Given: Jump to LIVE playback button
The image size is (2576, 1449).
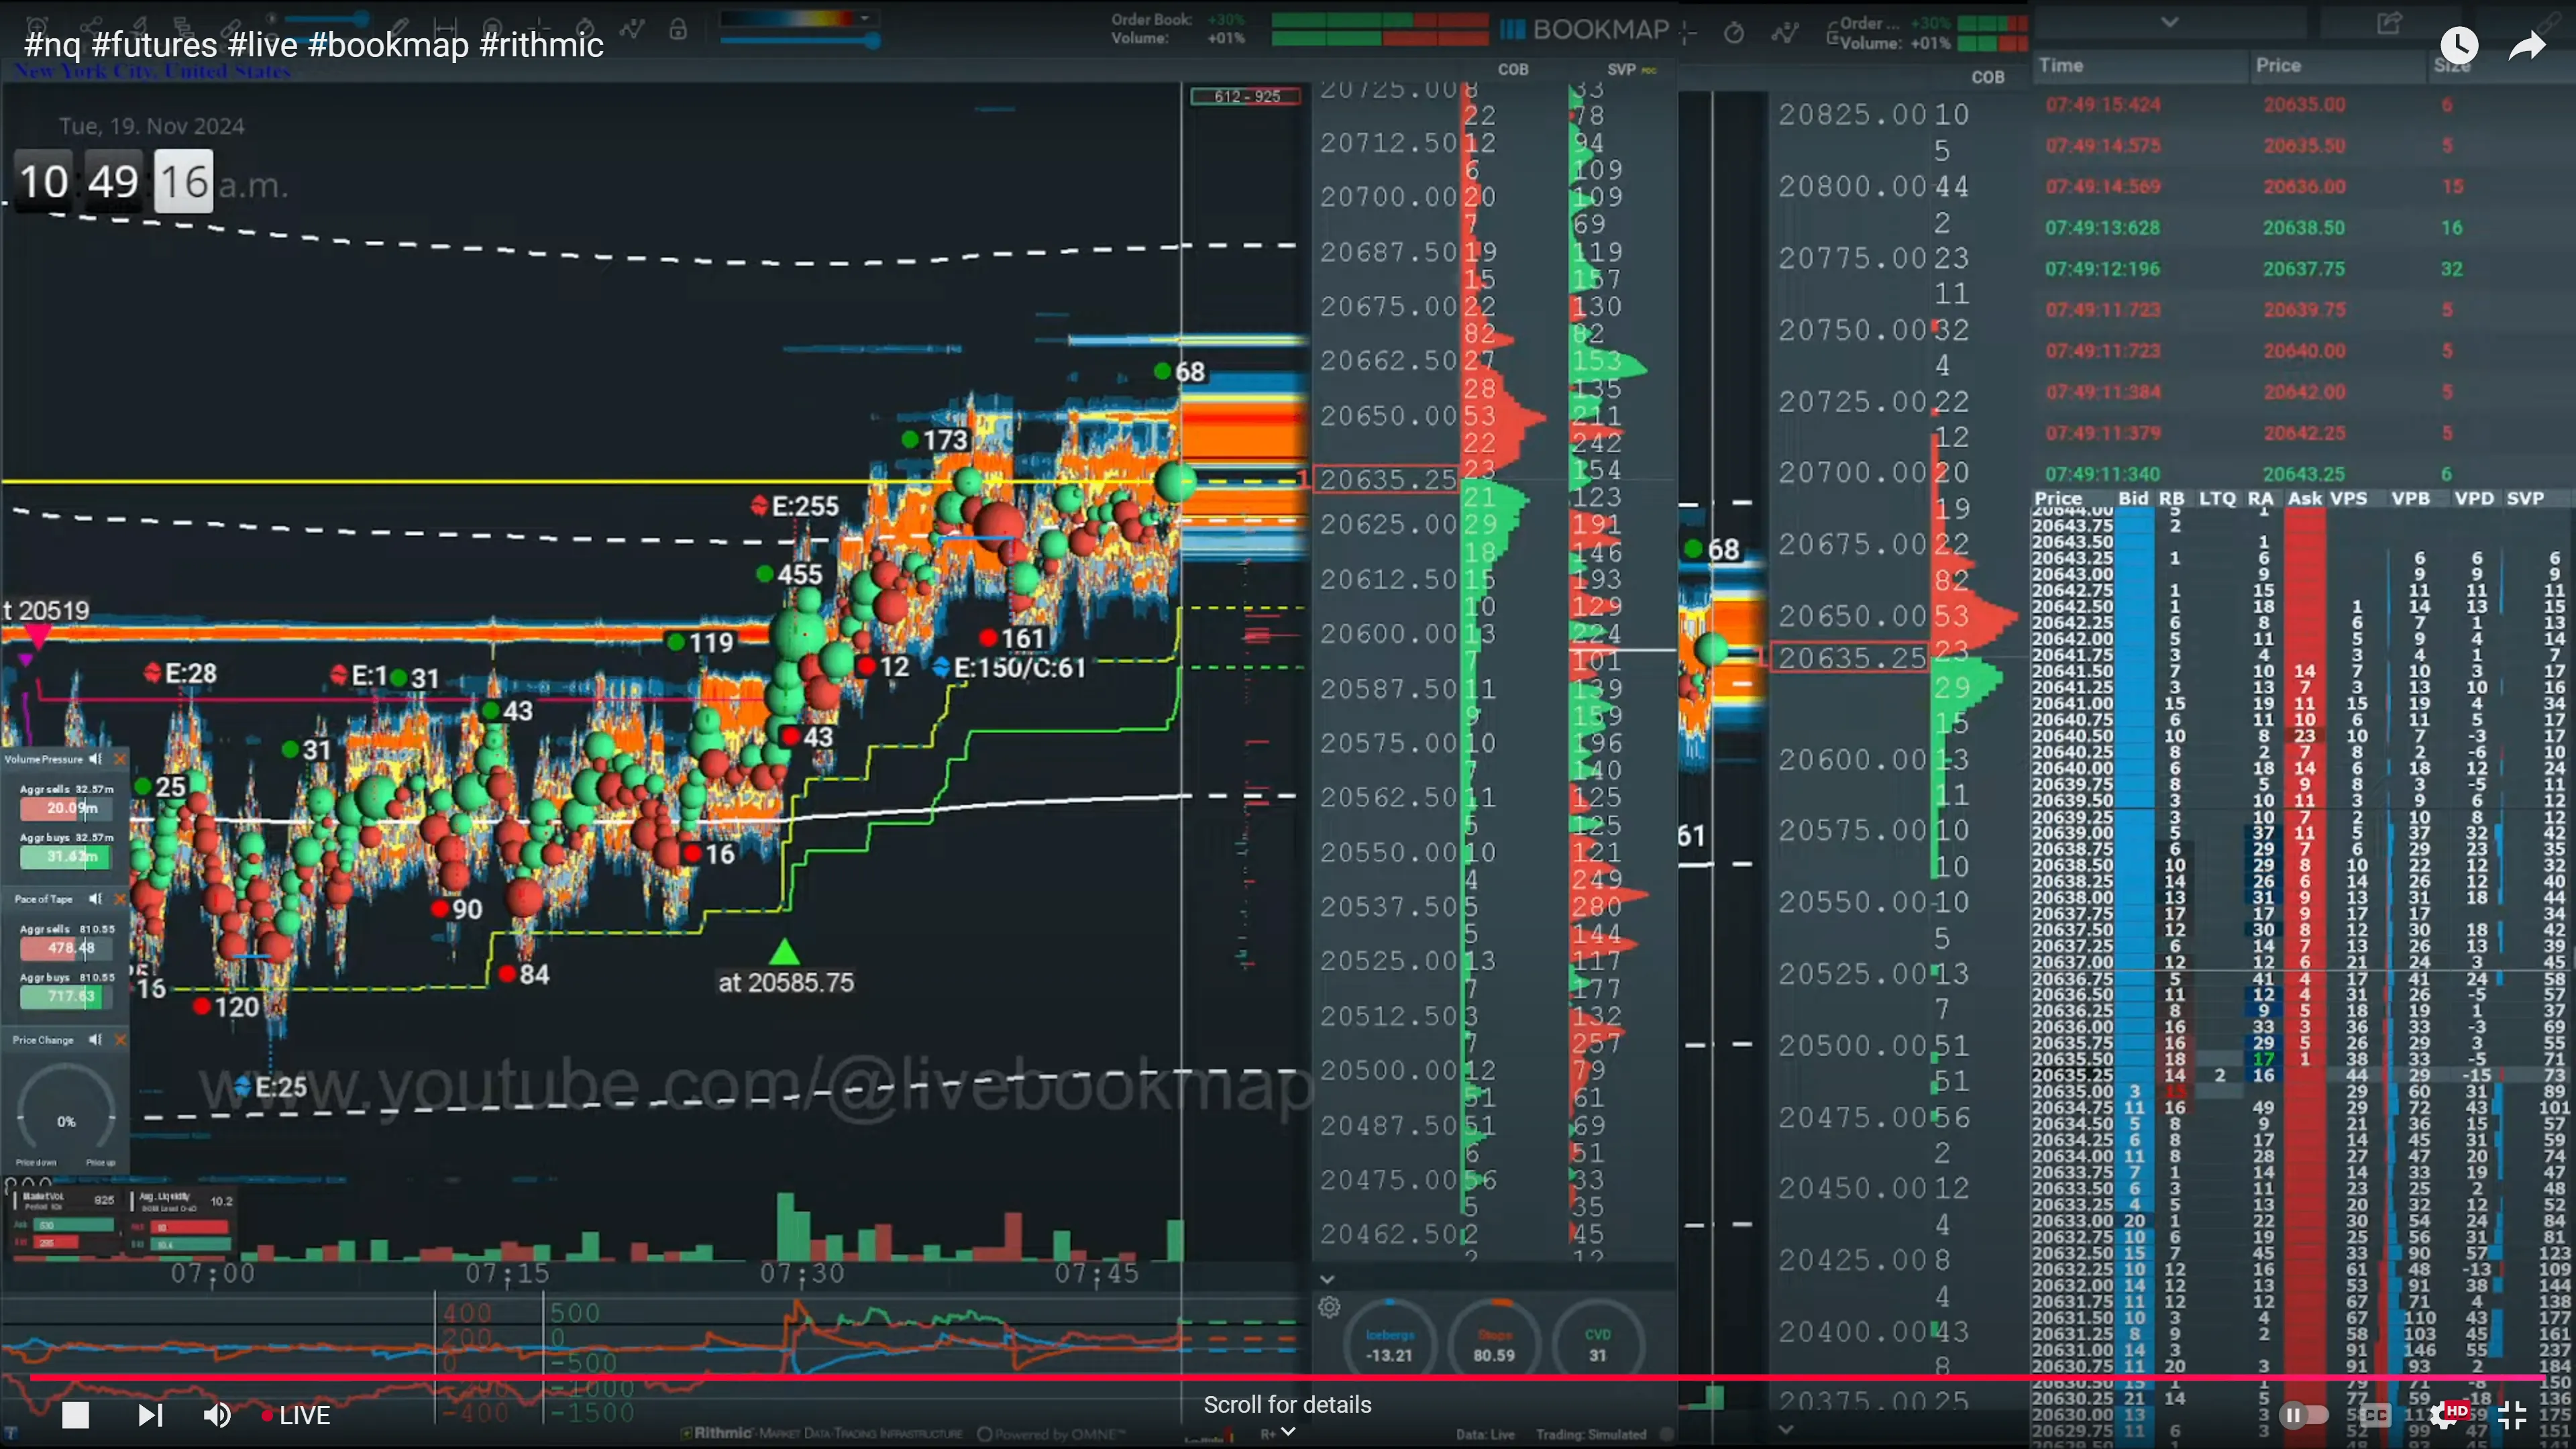Looking at the screenshot, I should tap(296, 1415).
